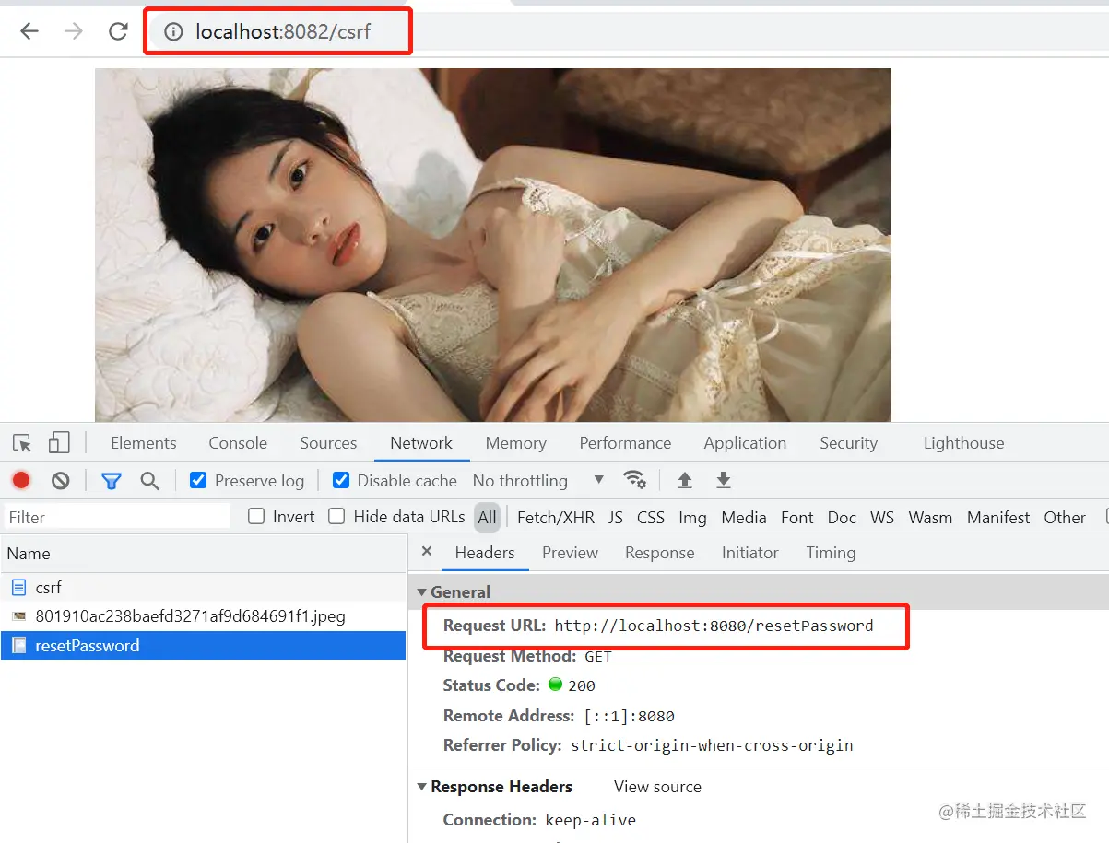Viewport: 1109px width, 843px height.
Task: Stop recording network log red button
Action: pyautogui.click(x=21, y=480)
